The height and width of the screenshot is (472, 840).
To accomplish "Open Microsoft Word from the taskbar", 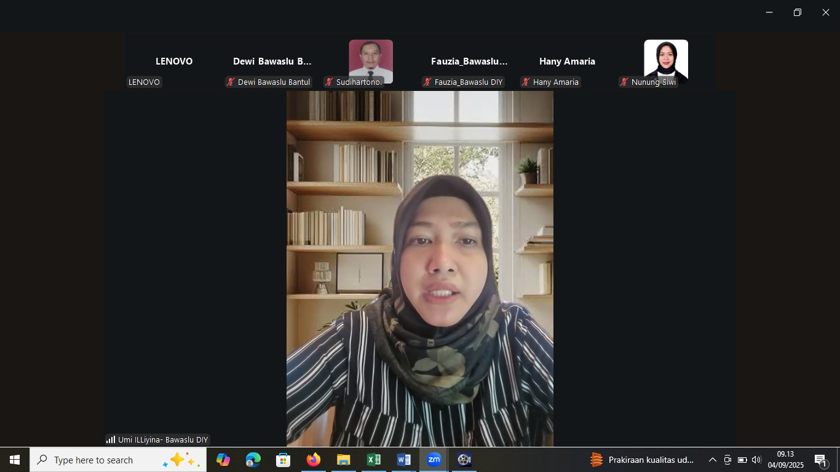I will 403,460.
